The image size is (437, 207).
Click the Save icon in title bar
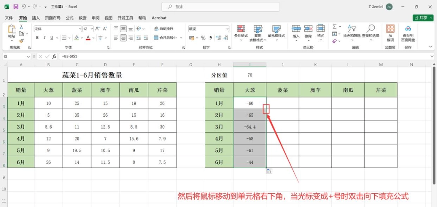pyautogui.click(x=16, y=6)
